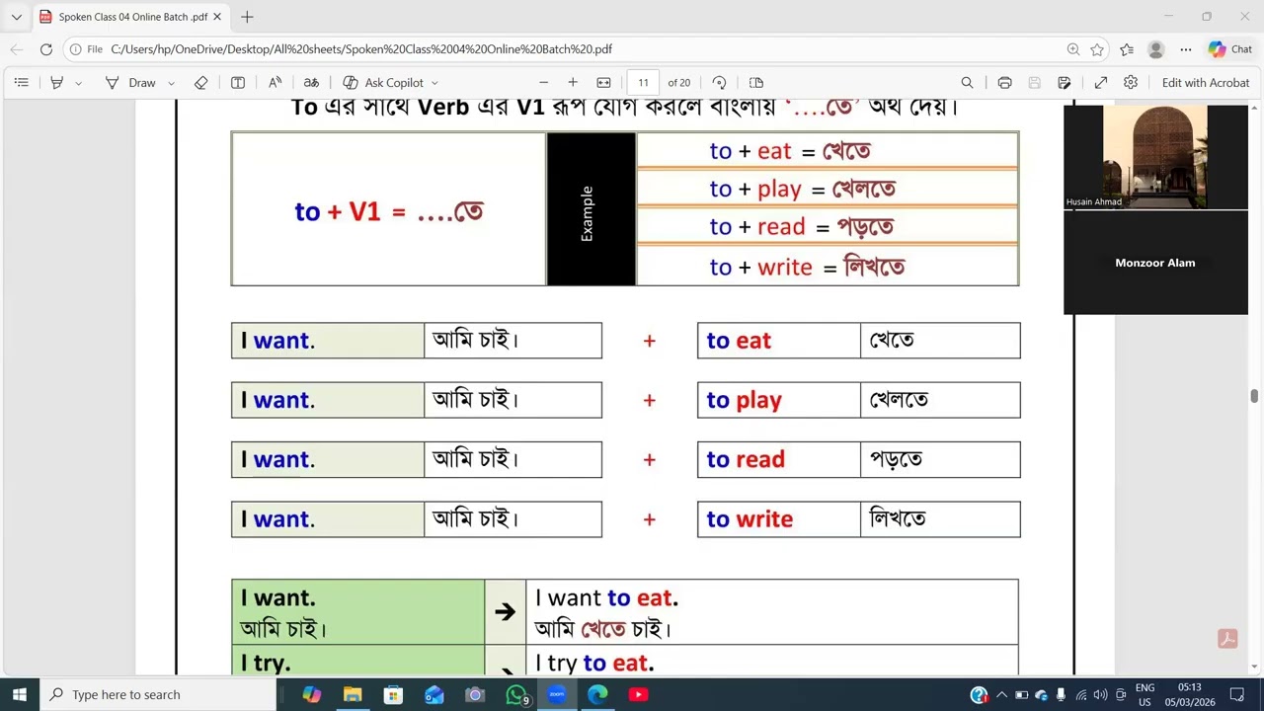Click the vertical scrollbar thumb

click(x=1254, y=396)
